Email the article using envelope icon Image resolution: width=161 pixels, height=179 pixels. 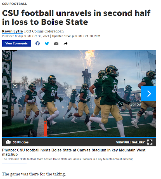[56, 44]
